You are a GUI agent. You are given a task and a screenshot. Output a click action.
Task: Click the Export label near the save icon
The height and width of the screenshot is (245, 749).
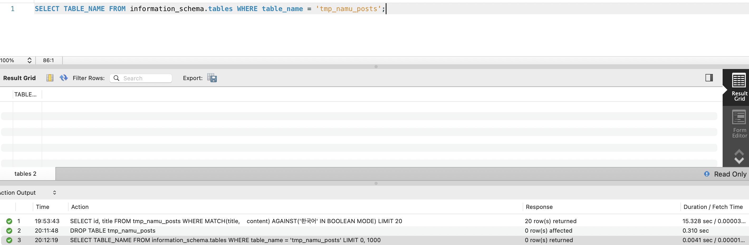193,78
